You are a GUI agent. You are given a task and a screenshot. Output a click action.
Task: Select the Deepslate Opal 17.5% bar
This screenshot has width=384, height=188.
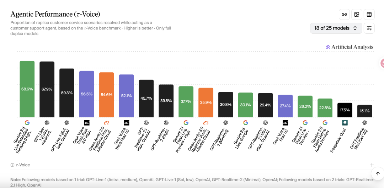coord(345,110)
